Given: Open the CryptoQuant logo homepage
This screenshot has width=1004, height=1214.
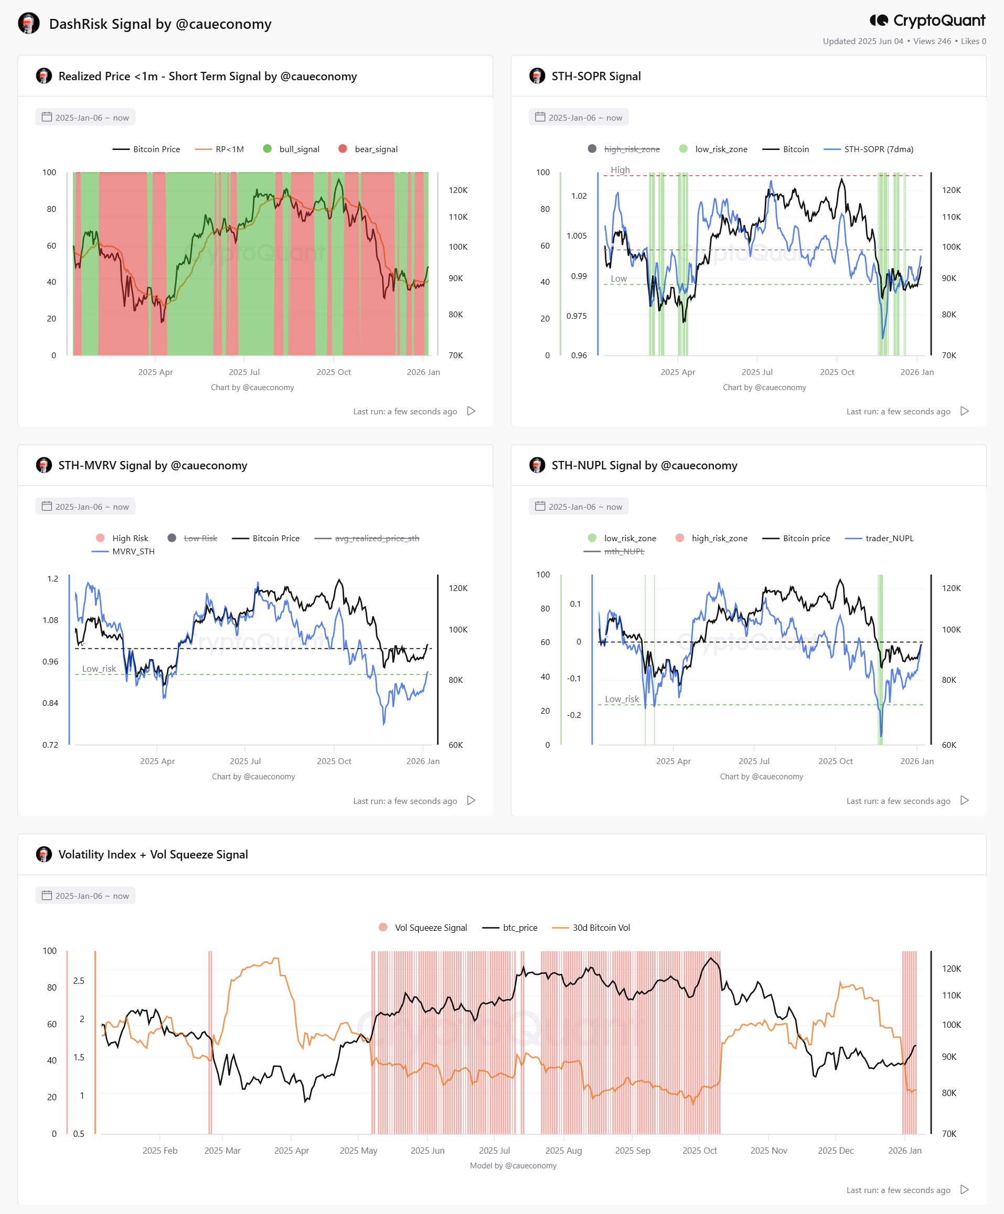Looking at the screenshot, I should 927,21.
